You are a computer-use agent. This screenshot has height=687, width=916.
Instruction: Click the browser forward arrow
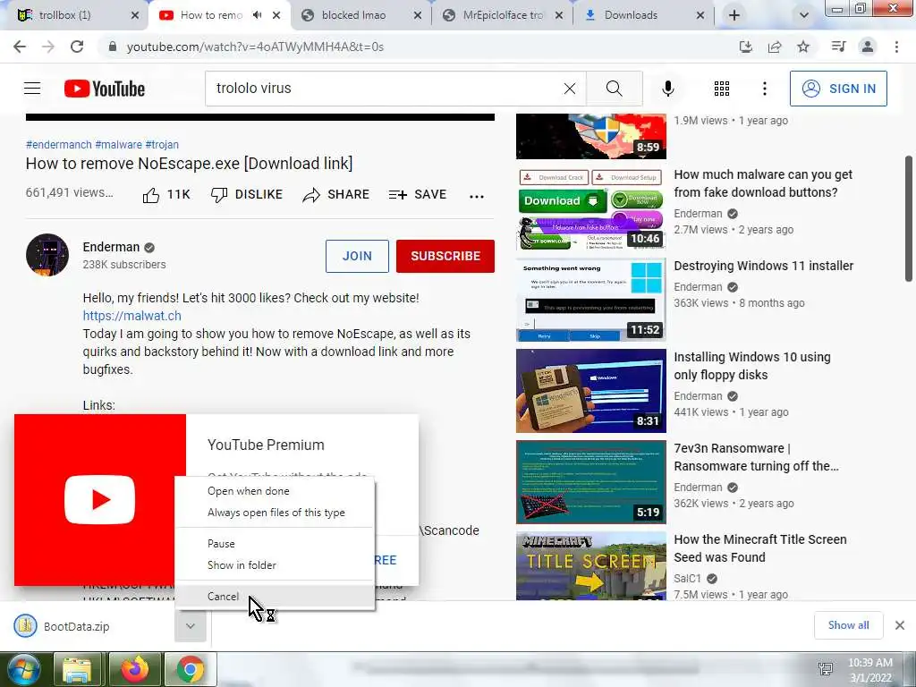(48, 47)
